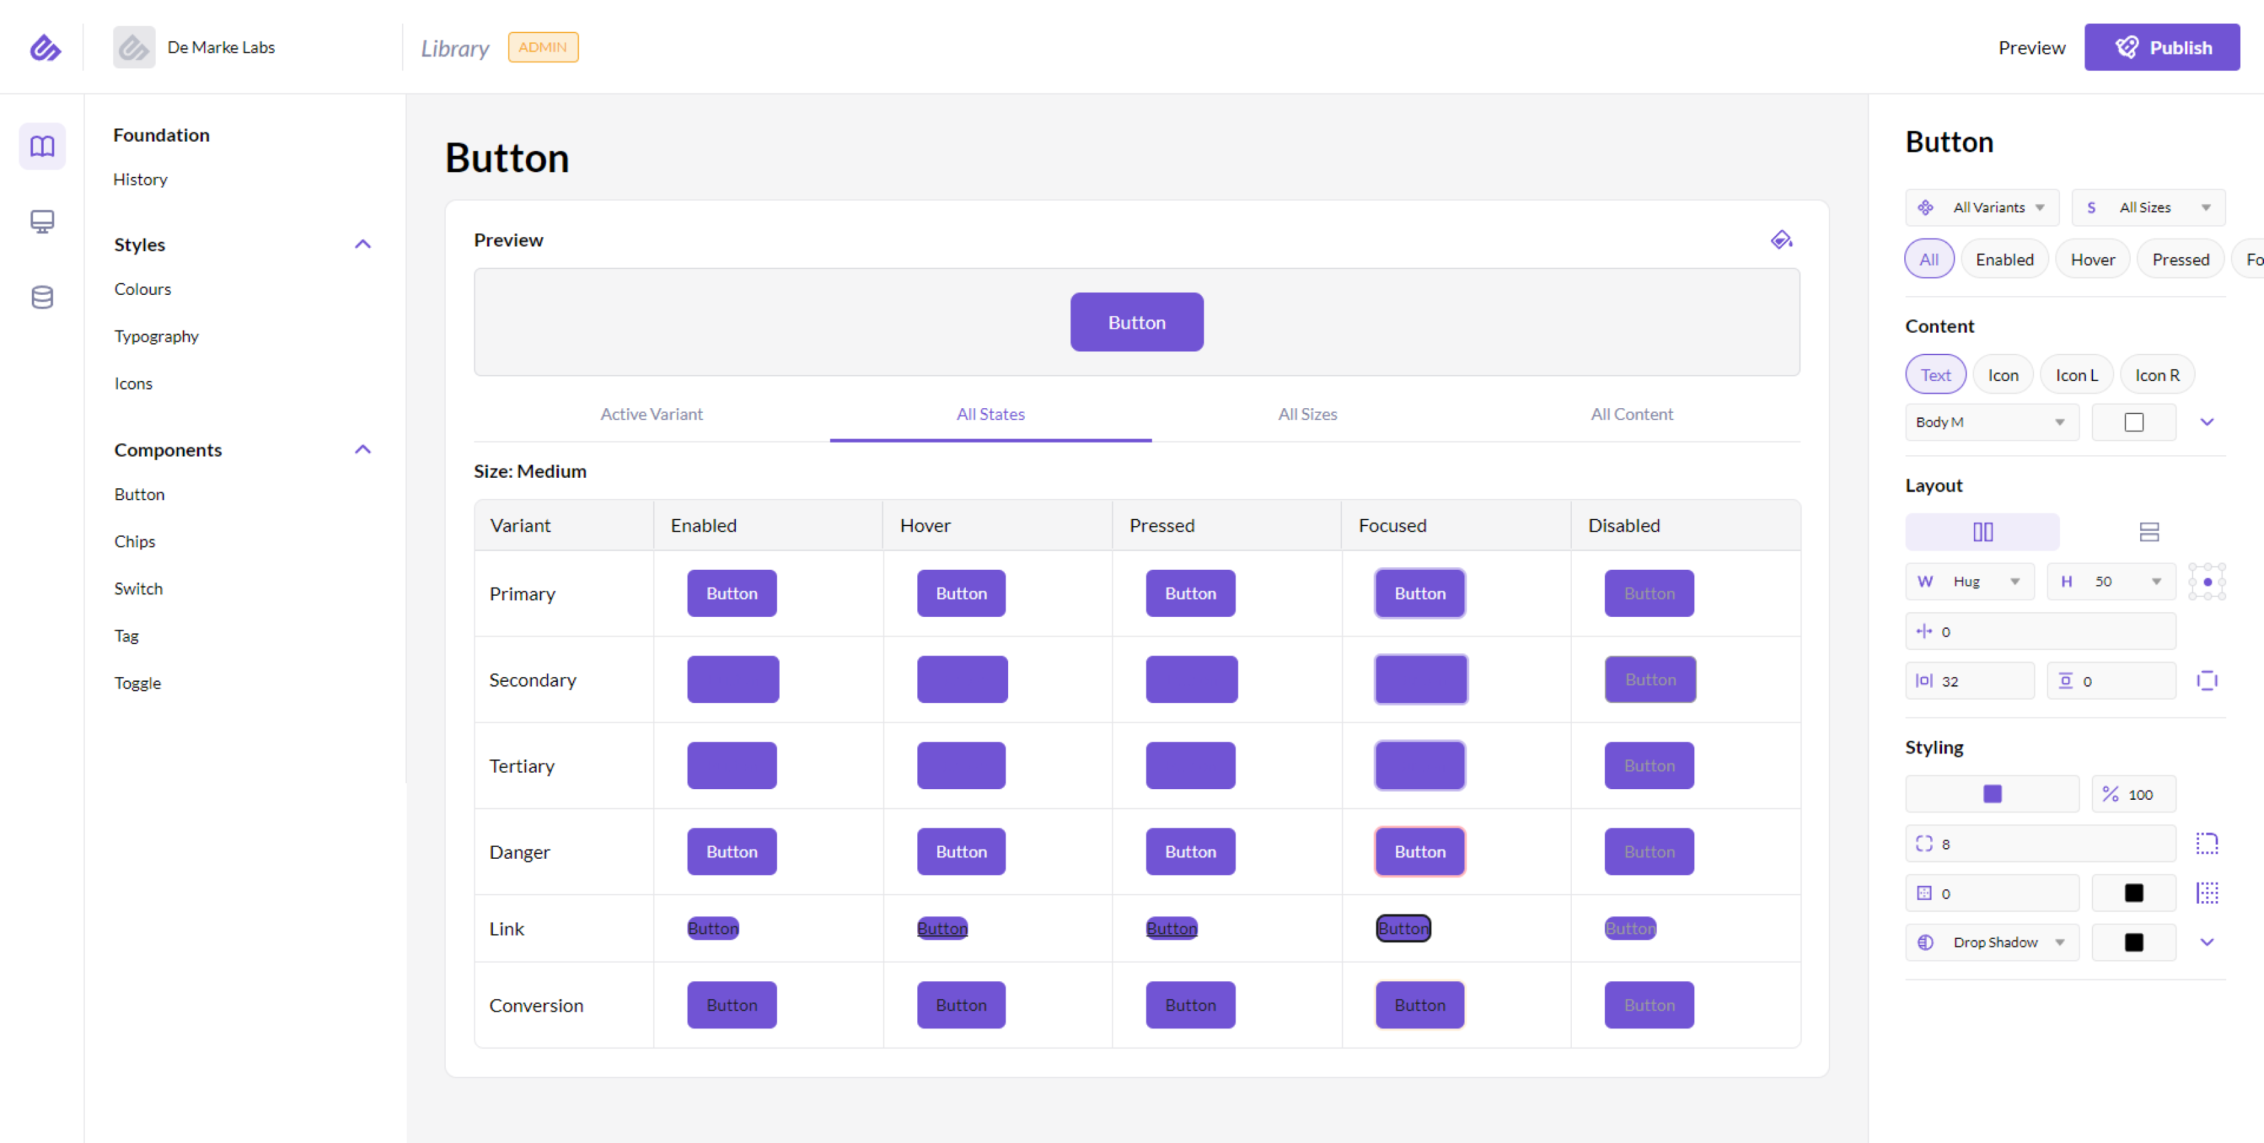This screenshot has height=1143, width=2264.
Task: Toggle the Hover state chip
Action: coord(2092,259)
